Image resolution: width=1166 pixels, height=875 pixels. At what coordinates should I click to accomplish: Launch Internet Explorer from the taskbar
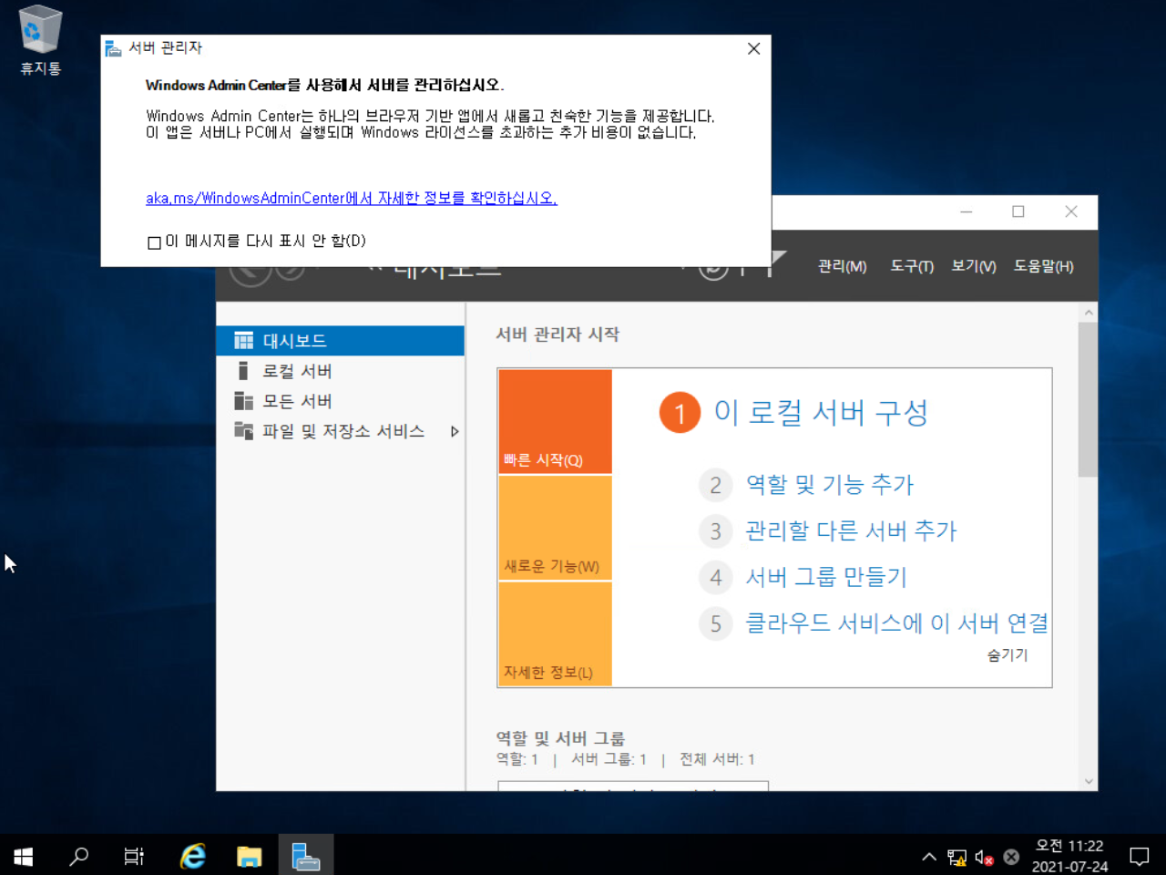pos(192,856)
